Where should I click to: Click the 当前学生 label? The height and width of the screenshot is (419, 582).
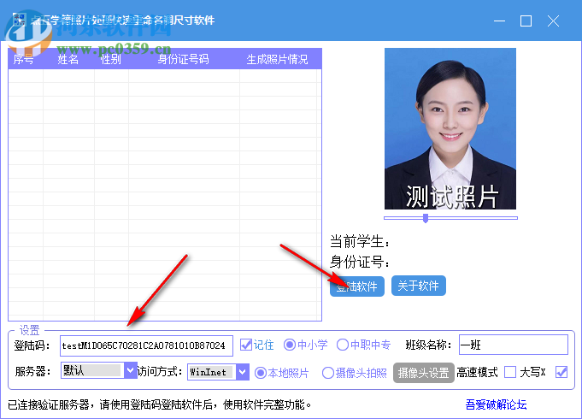[x=359, y=241]
